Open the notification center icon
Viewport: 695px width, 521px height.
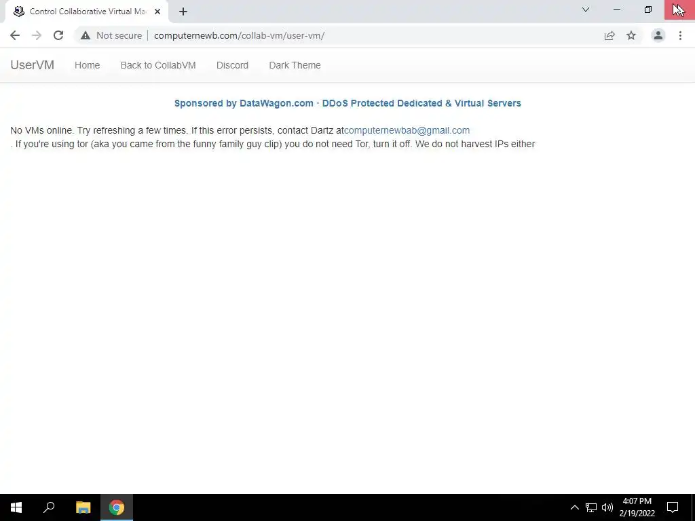point(673,507)
